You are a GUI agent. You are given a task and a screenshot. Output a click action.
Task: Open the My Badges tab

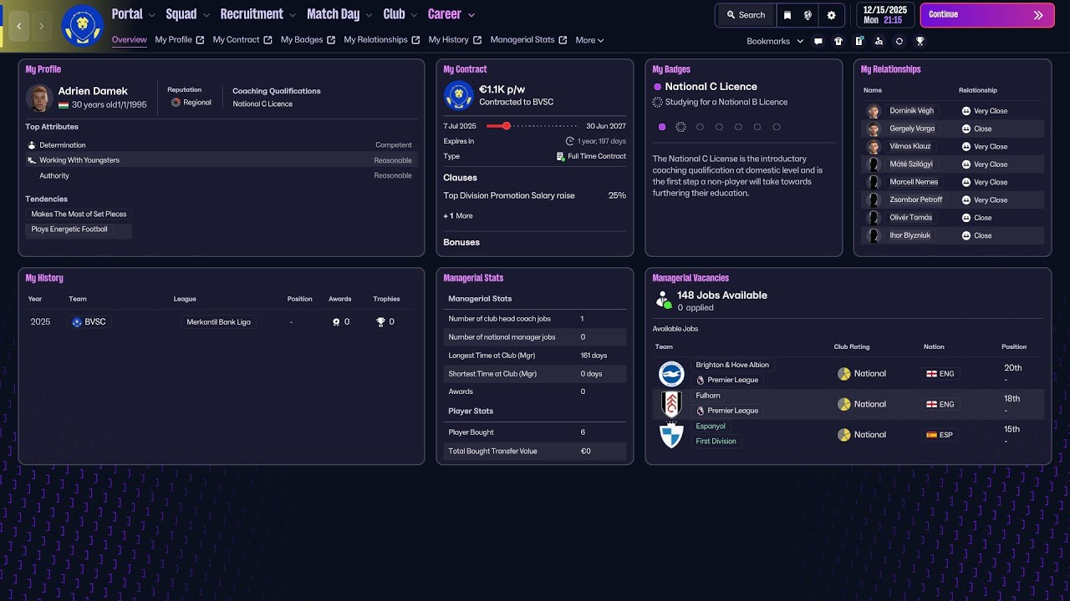[308, 40]
